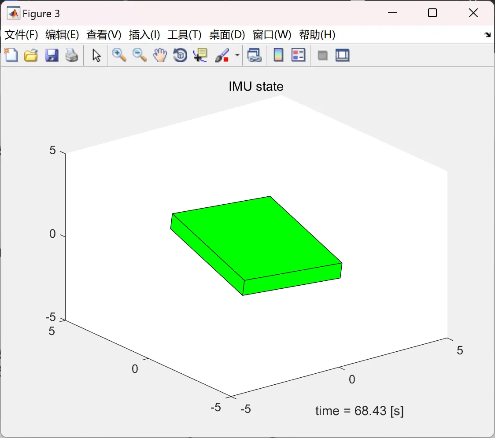
Task: Click the Link Plot icon
Action: click(x=255, y=55)
